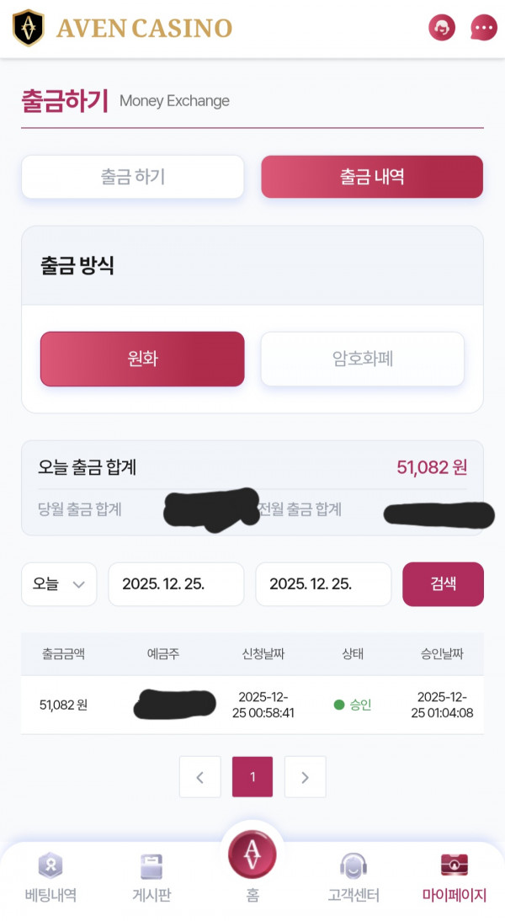Select page 1 in pagination
The width and height of the screenshot is (505, 921).
tap(252, 777)
